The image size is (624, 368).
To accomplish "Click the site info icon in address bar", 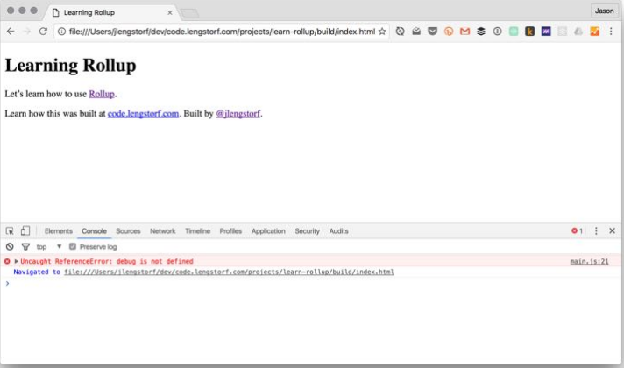I will point(61,32).
